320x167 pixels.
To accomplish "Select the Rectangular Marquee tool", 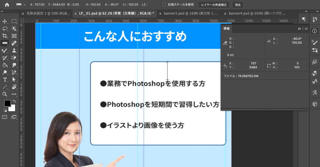I will tap(14, 21).
